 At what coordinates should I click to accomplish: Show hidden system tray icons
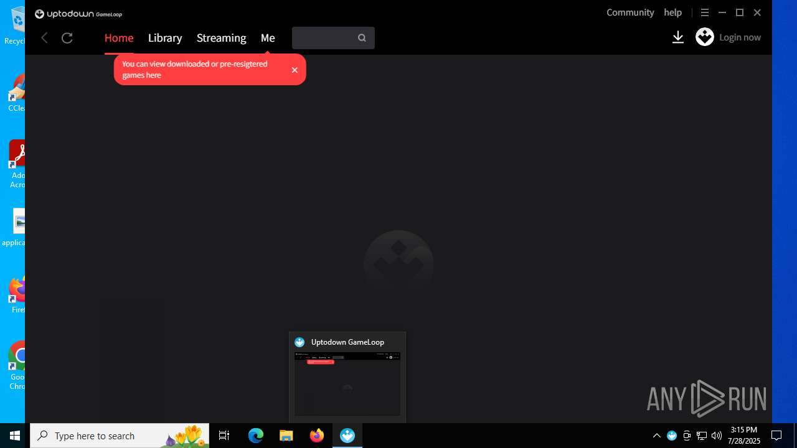pyautogui.click(x=656, y=436)
